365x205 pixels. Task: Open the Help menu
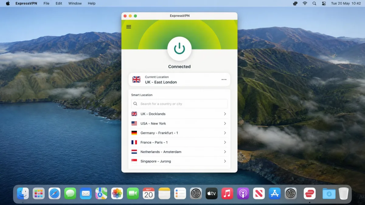[x=92, y=3]
